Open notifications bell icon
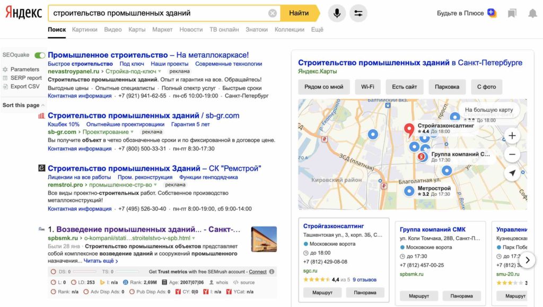Screen dimensions: 543x307 [x=532, y=13]
